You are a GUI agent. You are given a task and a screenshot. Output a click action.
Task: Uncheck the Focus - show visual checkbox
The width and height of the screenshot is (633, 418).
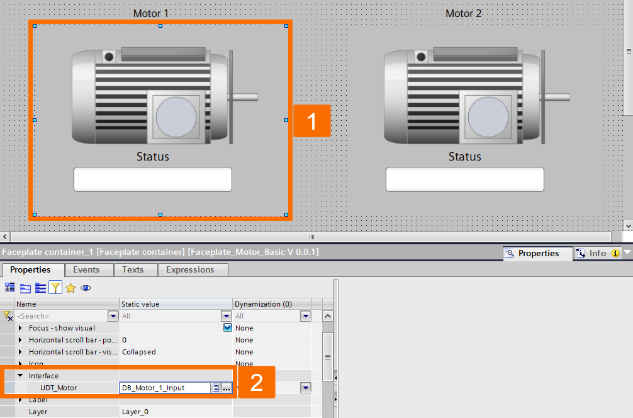228,327
